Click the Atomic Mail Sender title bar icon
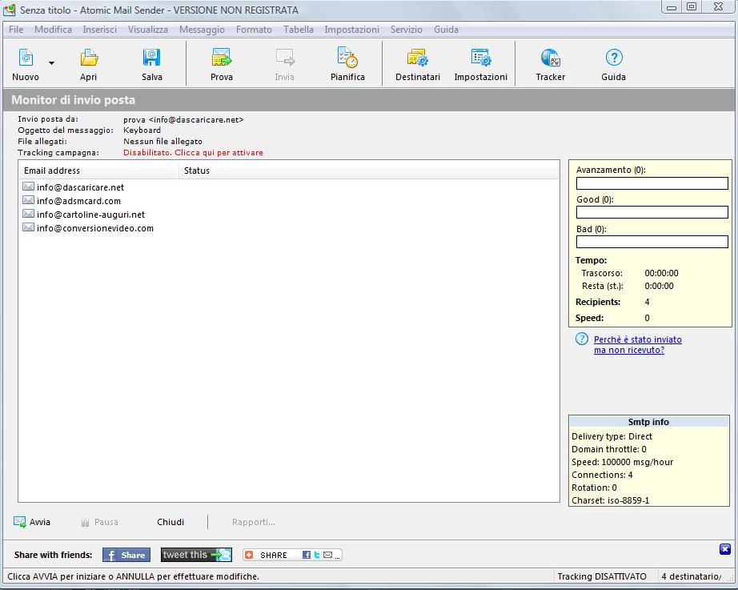738x590 pixels. (x=10, y=10)
